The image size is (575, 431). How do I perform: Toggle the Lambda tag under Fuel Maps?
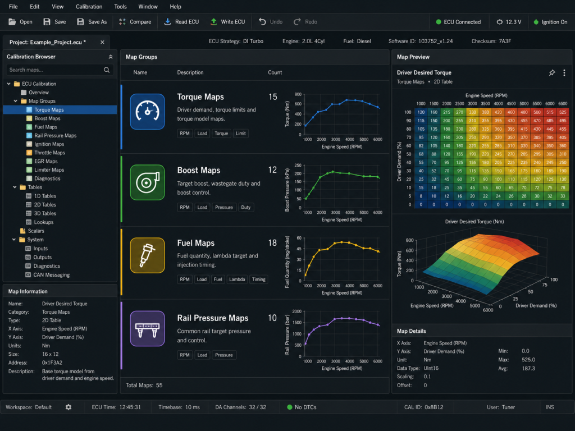point(237,279)
